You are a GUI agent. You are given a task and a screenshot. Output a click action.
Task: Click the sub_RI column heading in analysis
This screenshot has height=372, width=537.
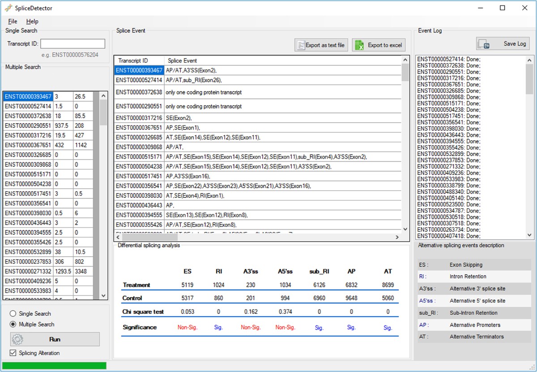click(x=319, y=271)
